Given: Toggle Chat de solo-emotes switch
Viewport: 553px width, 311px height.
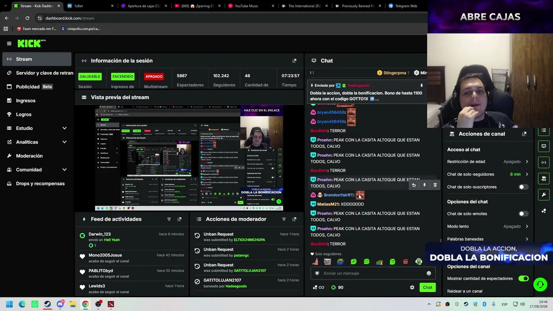Looking at the screenshot, I should pos(523,214).
